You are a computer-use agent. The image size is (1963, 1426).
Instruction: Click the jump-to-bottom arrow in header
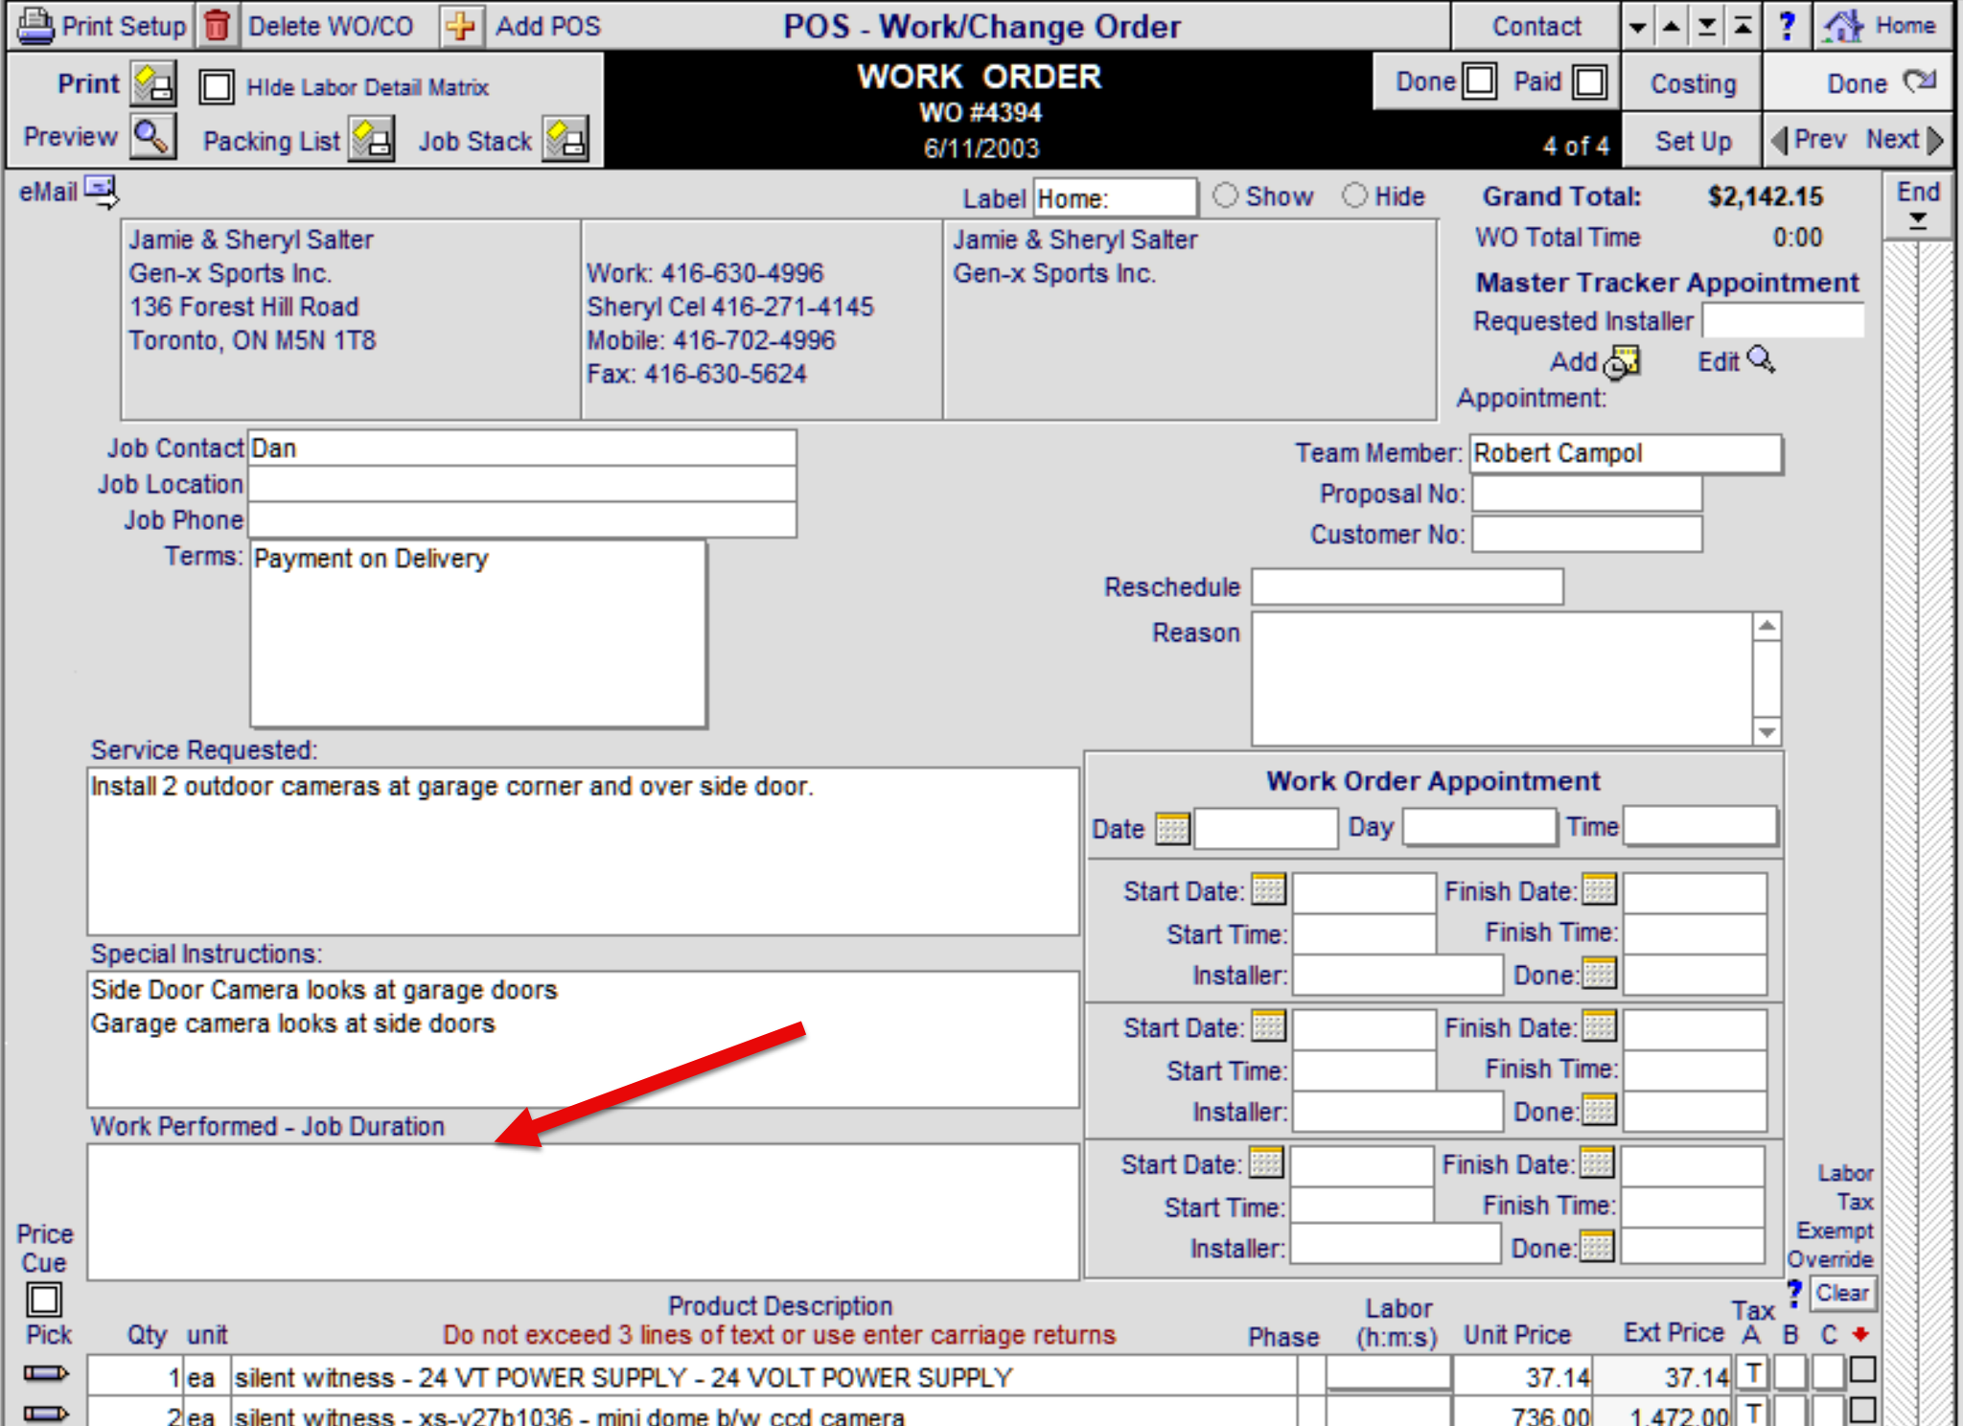(1707, 27)
